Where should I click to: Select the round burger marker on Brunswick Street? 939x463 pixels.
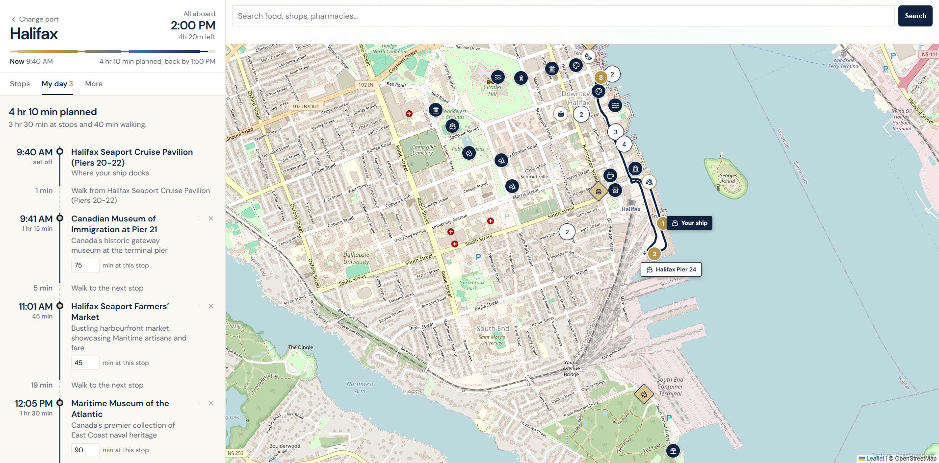point(561,114)
